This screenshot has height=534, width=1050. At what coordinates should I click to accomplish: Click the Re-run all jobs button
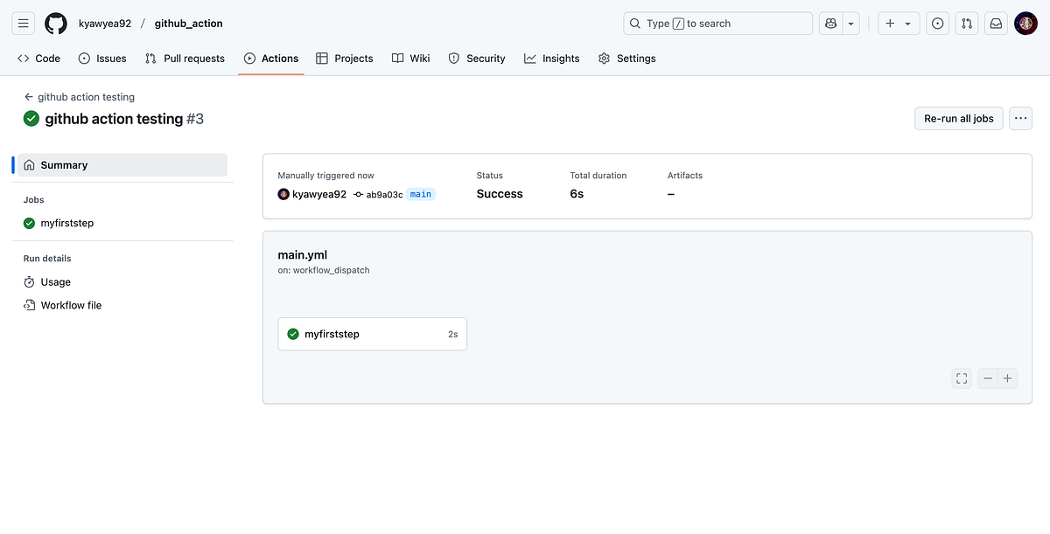[958, 118]
